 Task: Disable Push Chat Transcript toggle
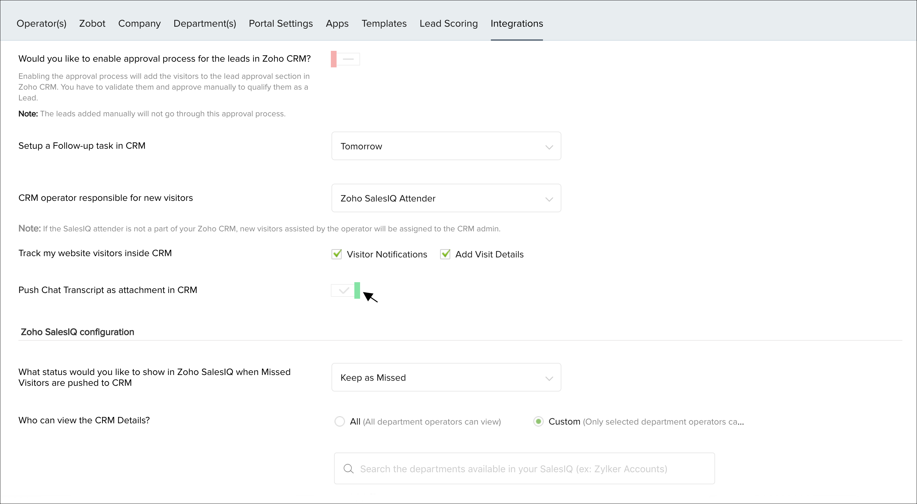pyautogui.click(x=345, y=290)
